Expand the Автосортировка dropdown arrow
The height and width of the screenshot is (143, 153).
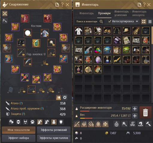click(x=137, y=21)
